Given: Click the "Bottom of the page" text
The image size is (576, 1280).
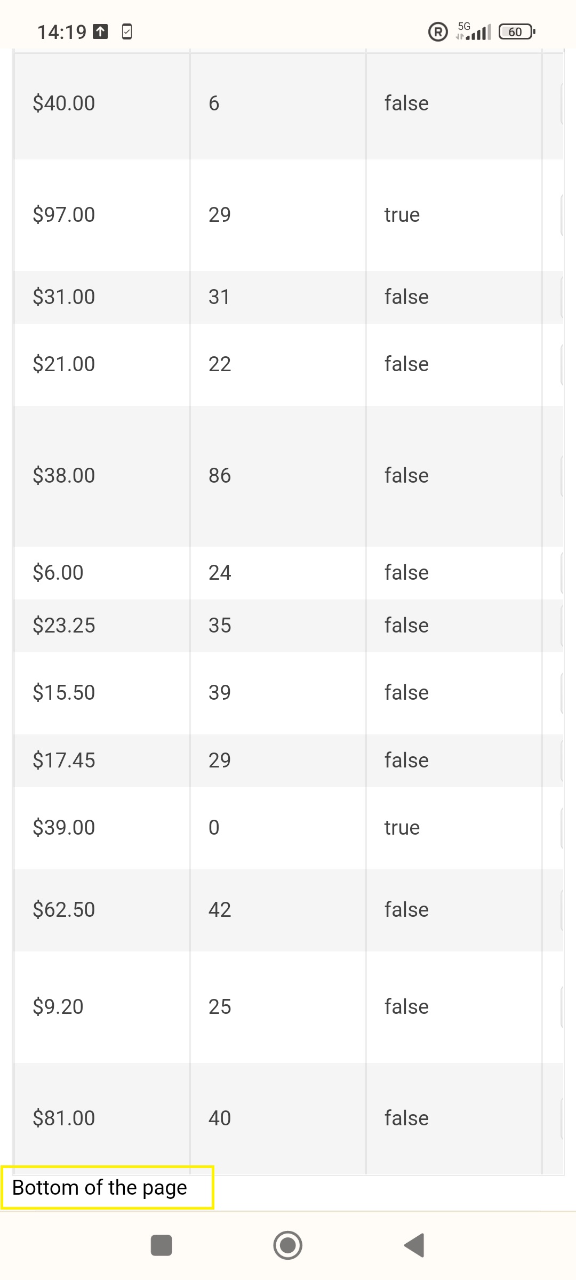Looking at the screenshot, I should tap(100, 1188).
